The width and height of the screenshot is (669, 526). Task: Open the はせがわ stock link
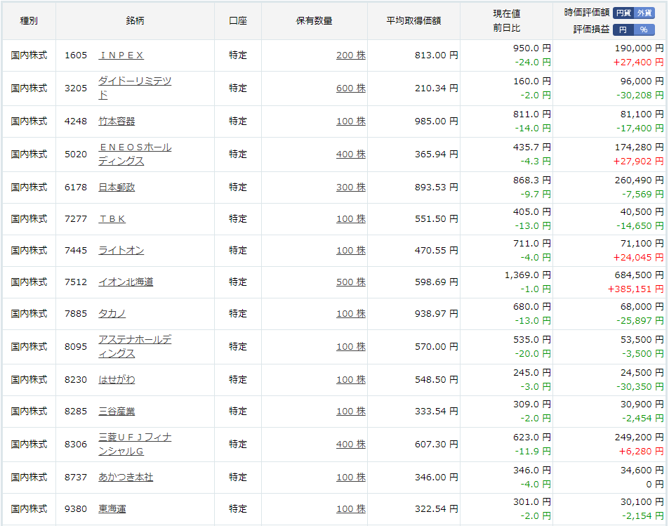117,379
